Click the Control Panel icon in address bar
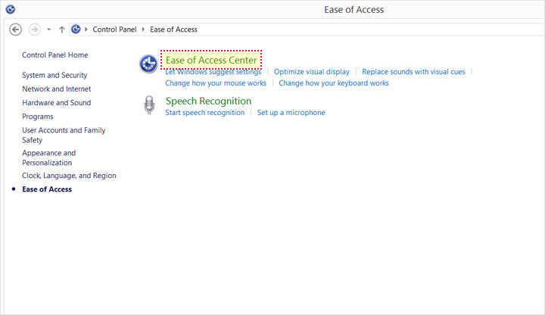This screenshot has width=545, height=315. click(76, 30)
